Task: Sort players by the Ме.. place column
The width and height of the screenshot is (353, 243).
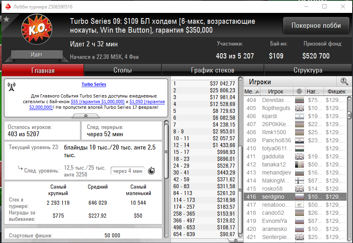Action: 252,91
